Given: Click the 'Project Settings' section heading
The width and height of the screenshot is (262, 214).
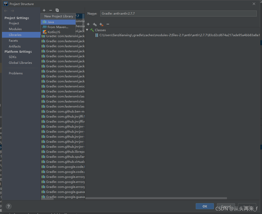Looking at the screenshot, I should pyautogui.click(x=17, y=18).
